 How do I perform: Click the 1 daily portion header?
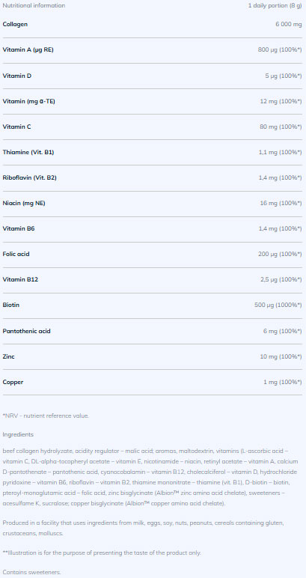coord(275,5)
